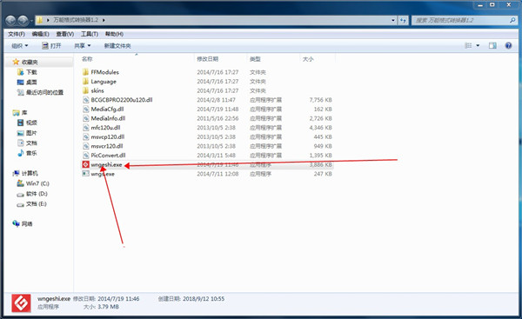Expand the view options dropdown arrow
Viewport: 522px width, 319px height.
click(x=478, y=45)
